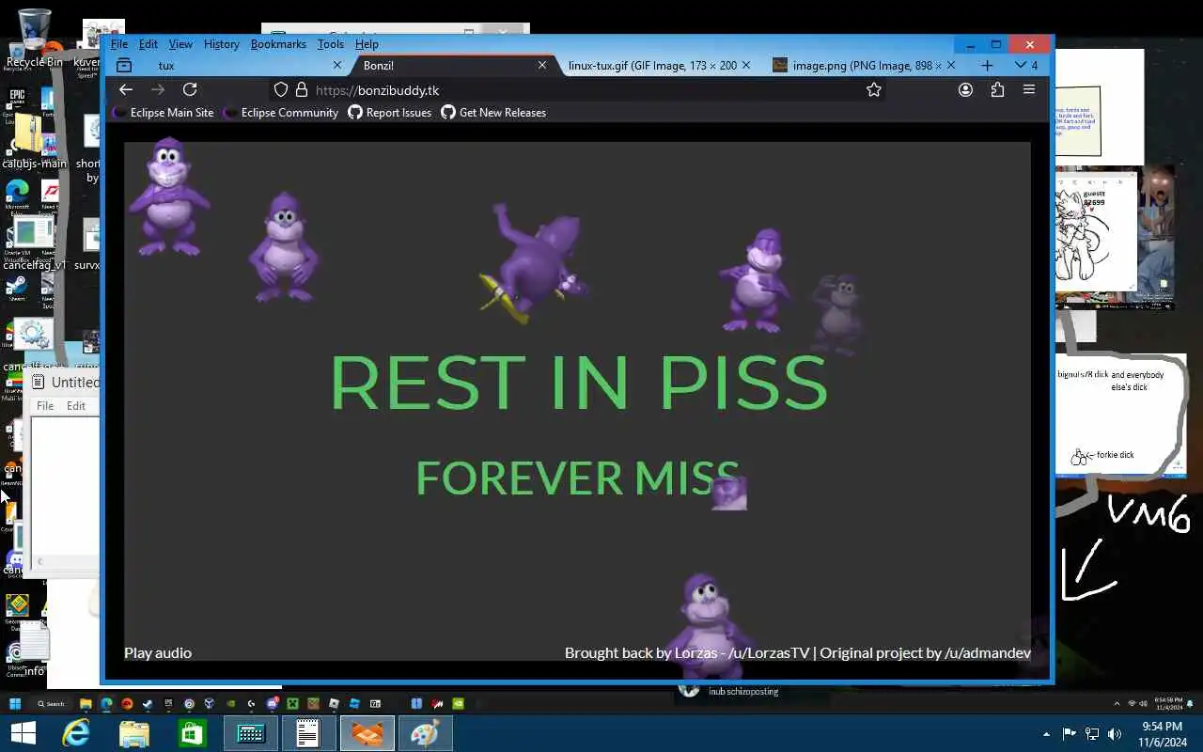The image size is (1203, 752).
Task: Close the linux-tux.gif tab
Action: (x=746, y=65)
